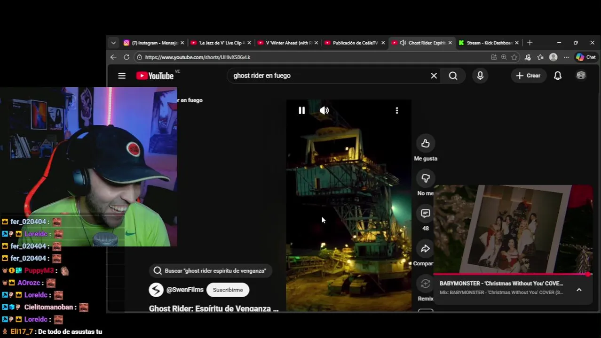Open SwenFilms channel avatar
The width and height of the screenshot is (601, 338).
coord(156,290)
